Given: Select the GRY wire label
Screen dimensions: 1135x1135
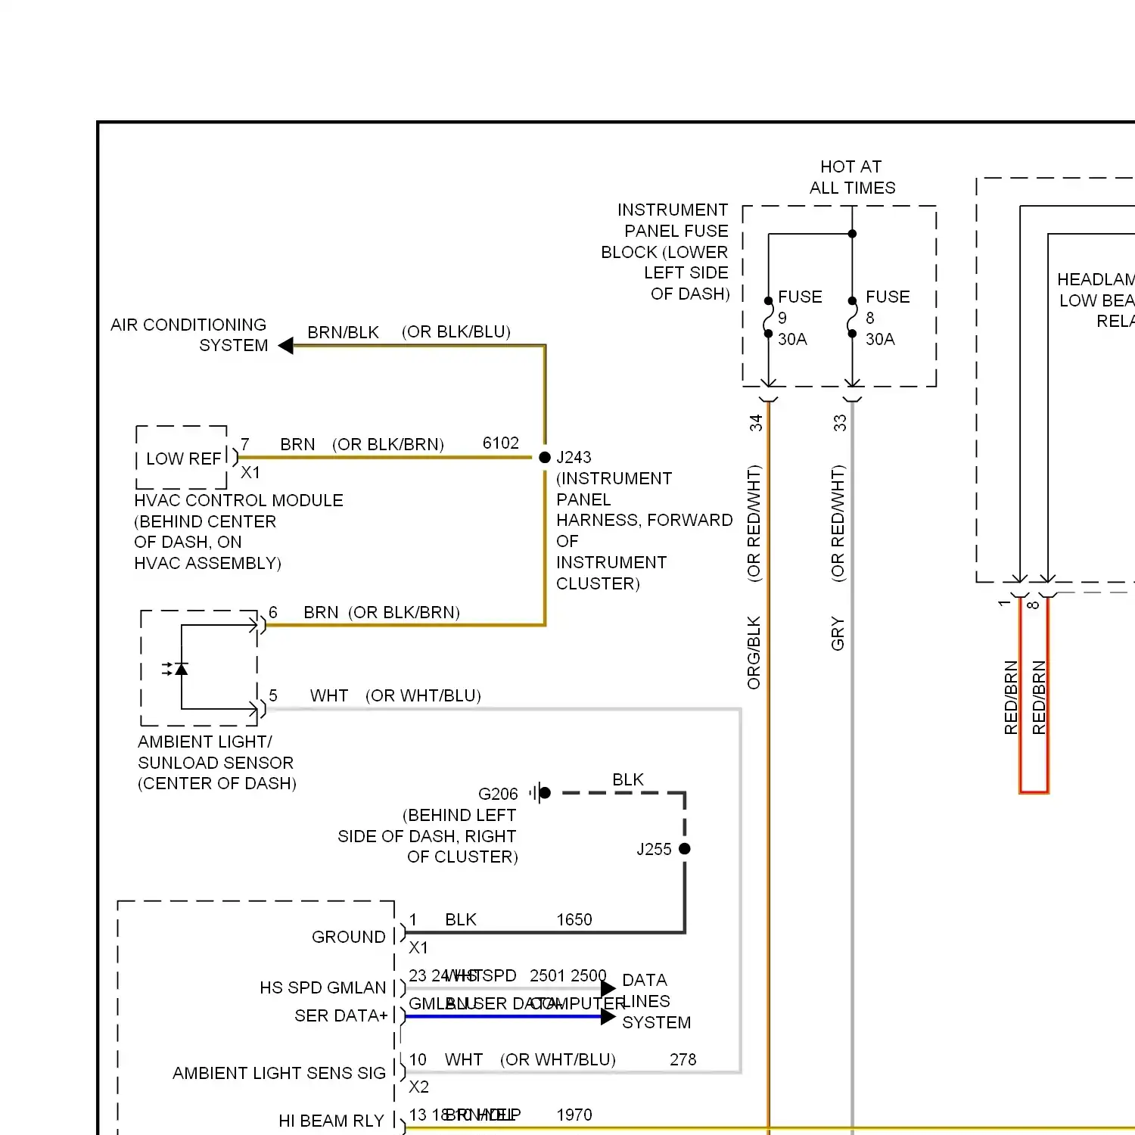Looking at the screenshot, I should (x=838, y=634).
